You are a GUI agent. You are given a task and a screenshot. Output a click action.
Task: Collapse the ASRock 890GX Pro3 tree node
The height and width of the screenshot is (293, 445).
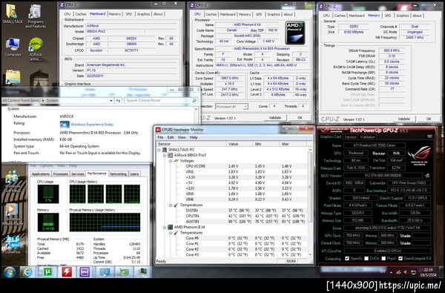[165, 155]
